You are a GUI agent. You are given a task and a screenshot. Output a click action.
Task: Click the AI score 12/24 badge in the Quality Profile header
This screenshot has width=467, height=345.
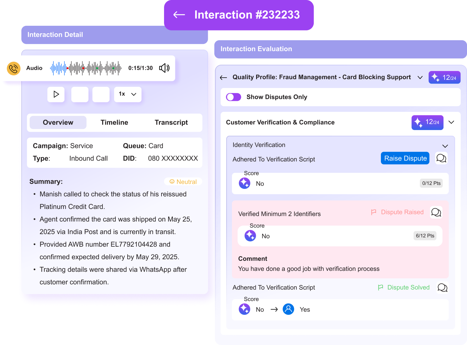click(444, 78)
